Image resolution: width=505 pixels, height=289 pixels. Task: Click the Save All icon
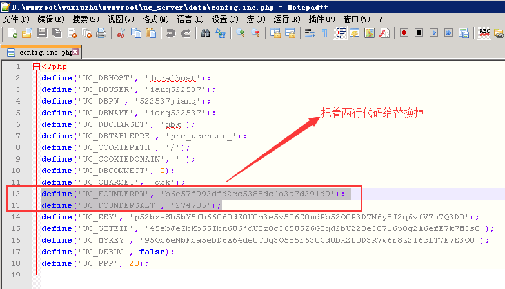[57, 33]
